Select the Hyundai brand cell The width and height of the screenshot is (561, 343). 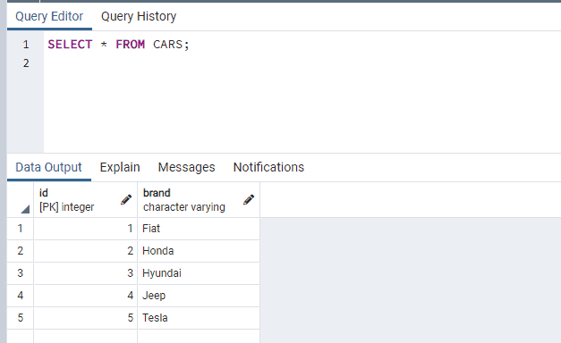(x=199, y=273)
